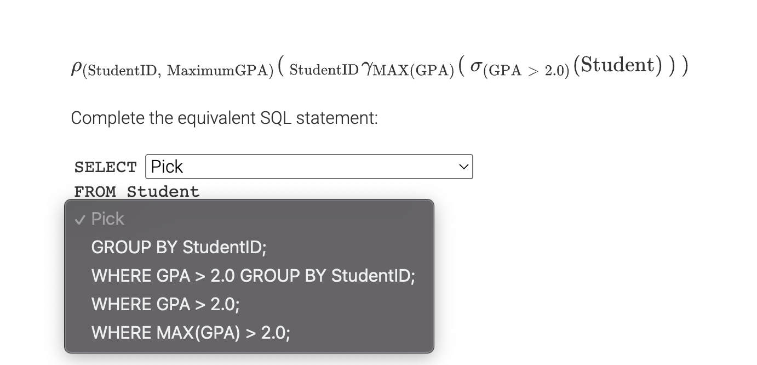Select the WHERE MAX(GPA) > 2.0; option
This screenshot has width=757, height=365.
(x=191, y=333)
